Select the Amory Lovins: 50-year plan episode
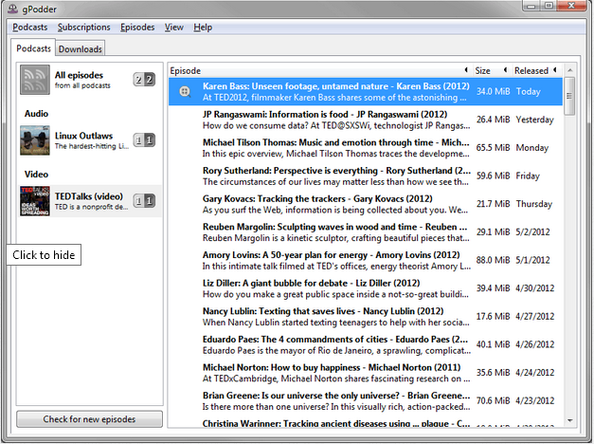594x444 pixels. [366, 260]
